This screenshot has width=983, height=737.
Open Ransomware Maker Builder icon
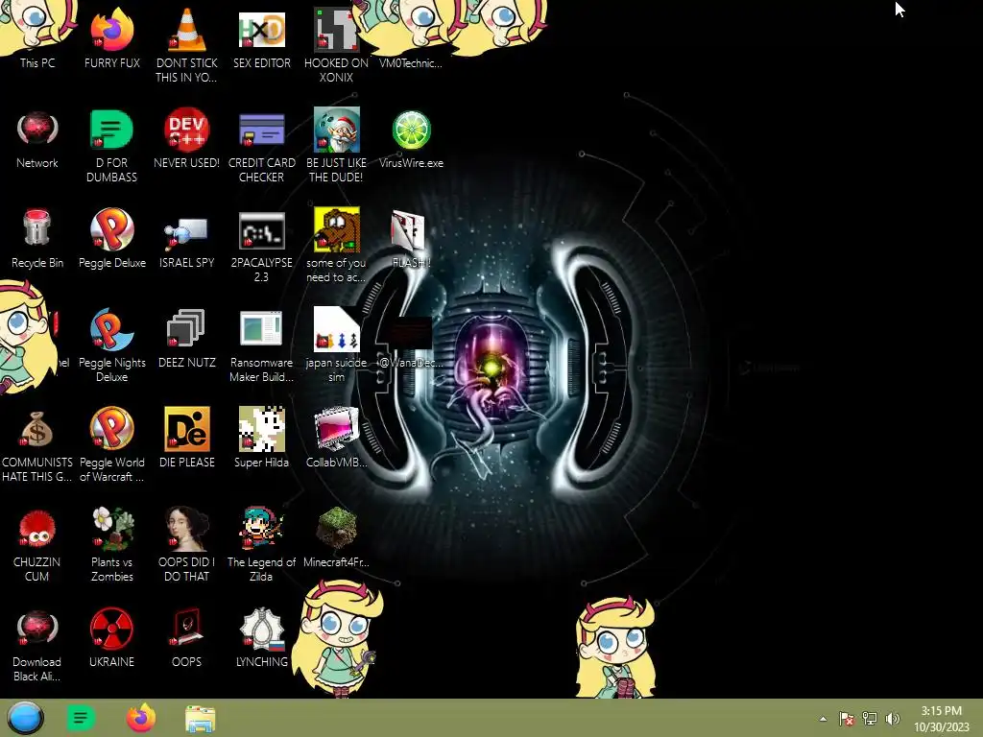(x=262, y=328)
